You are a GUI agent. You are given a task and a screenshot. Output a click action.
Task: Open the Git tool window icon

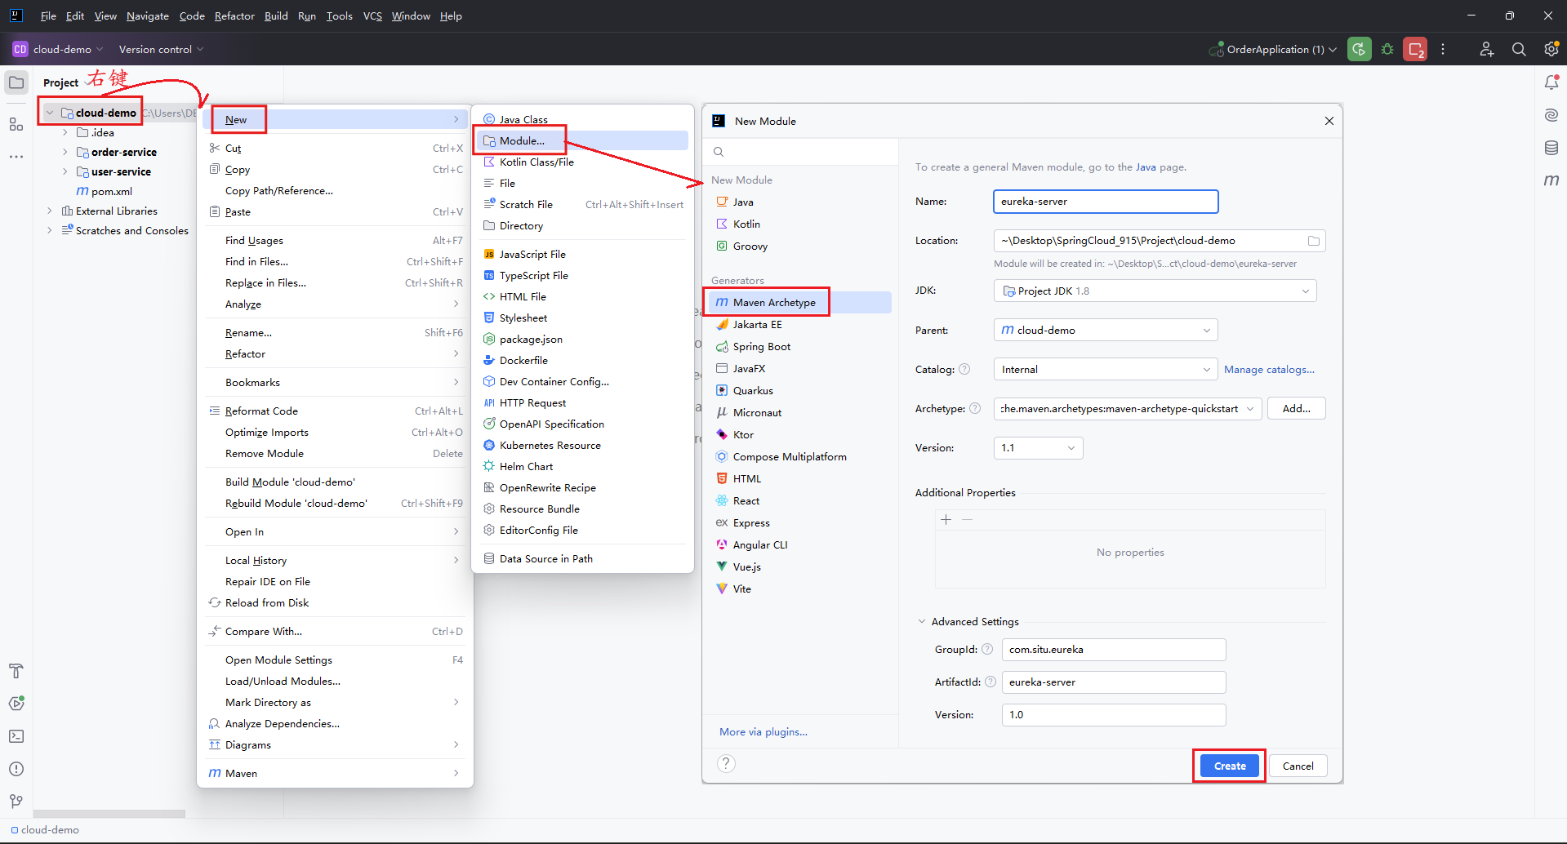click(16, 802)
